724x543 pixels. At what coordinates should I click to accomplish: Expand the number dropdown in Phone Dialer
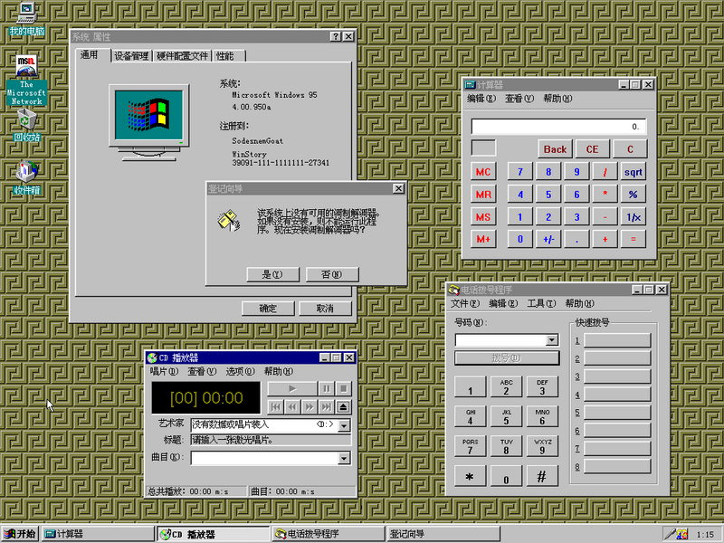[x=552, y=340]
